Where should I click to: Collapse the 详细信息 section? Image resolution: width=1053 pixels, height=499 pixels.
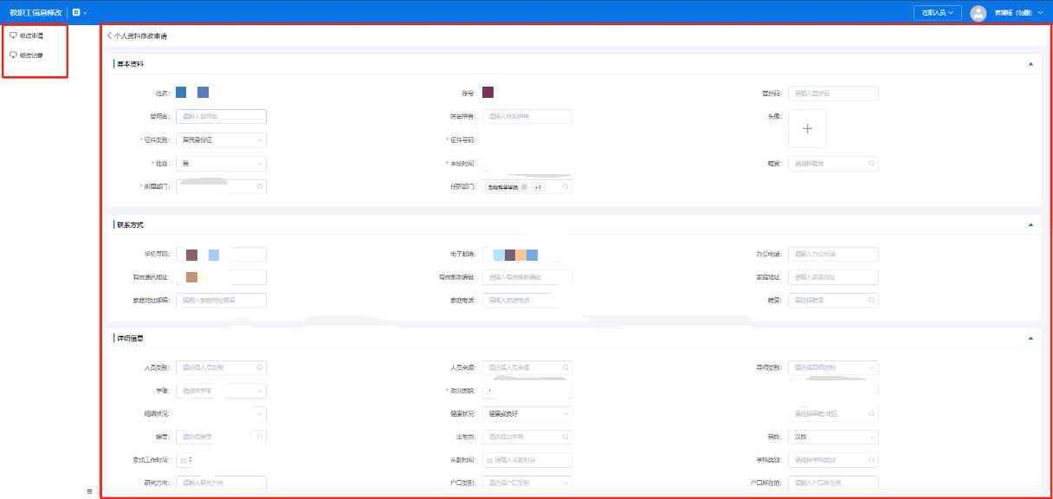[1030, 338]
